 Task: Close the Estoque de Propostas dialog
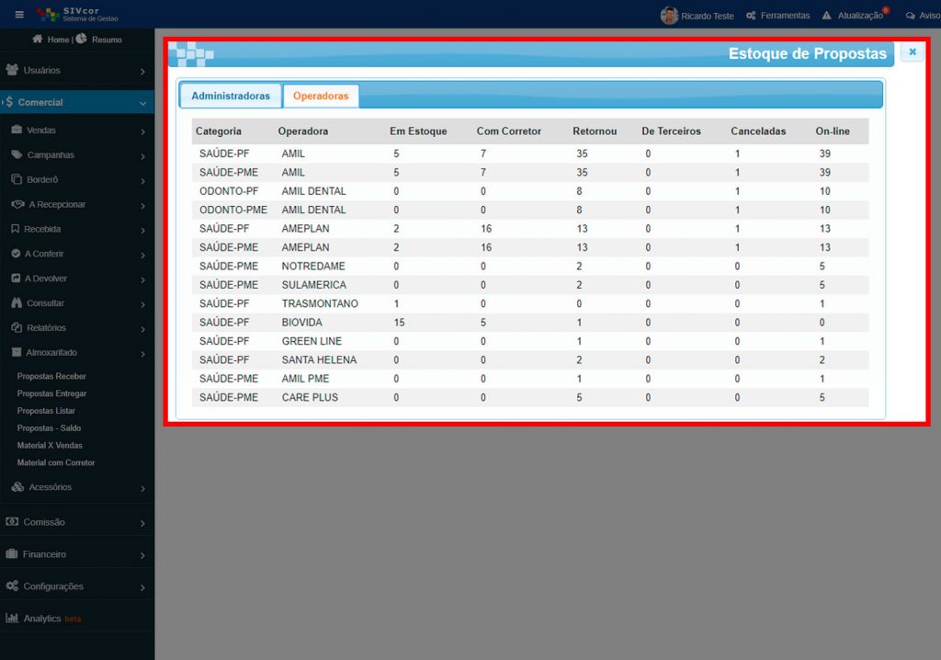point(913,52)
